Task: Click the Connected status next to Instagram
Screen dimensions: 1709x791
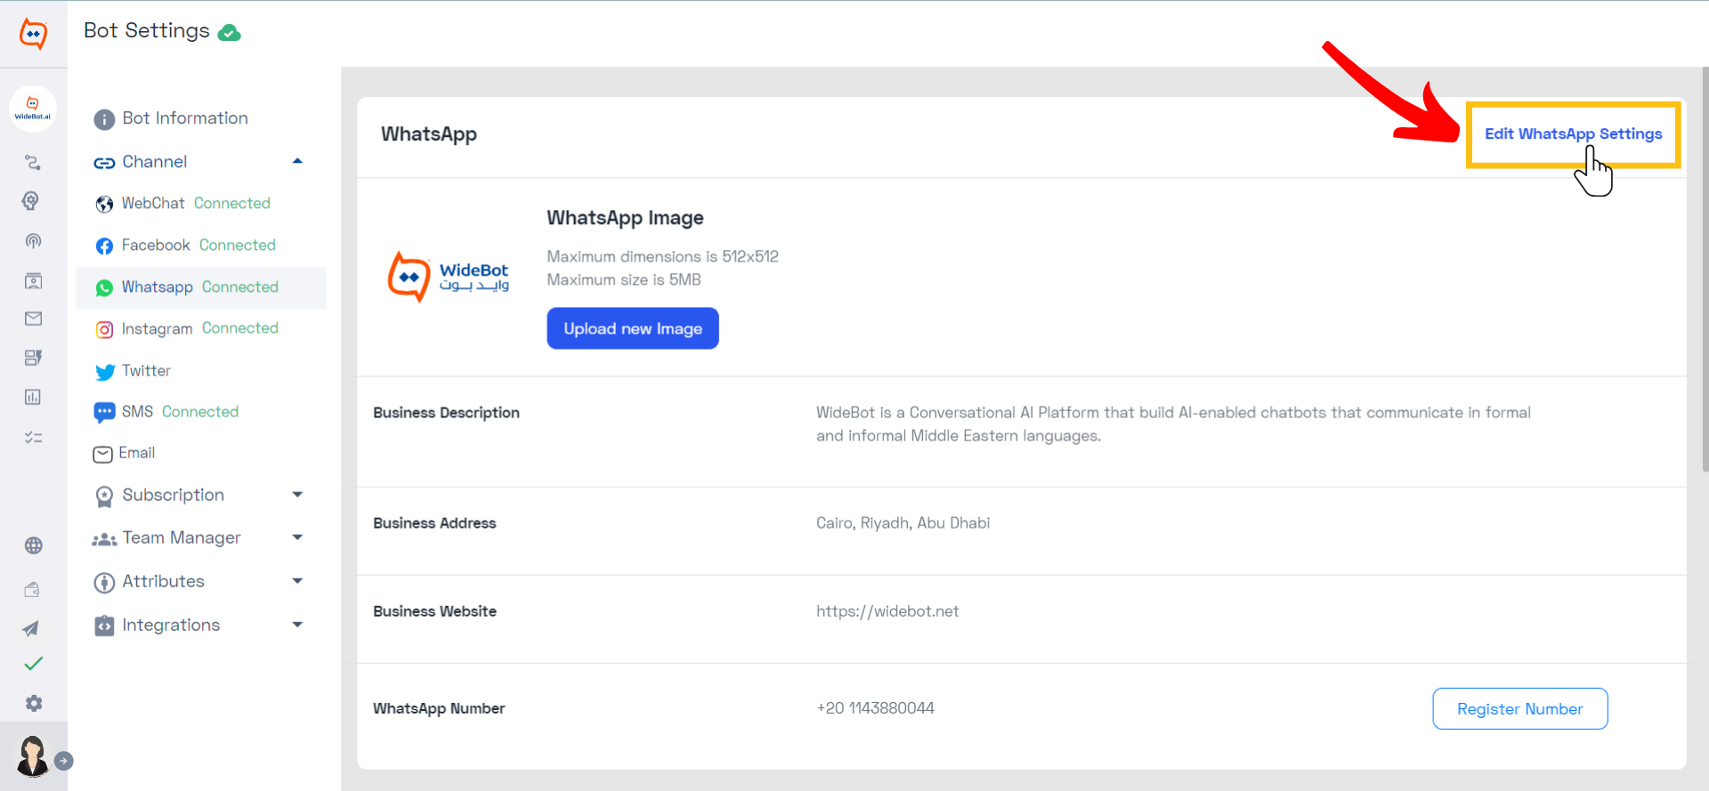Action: click(240, 328)
